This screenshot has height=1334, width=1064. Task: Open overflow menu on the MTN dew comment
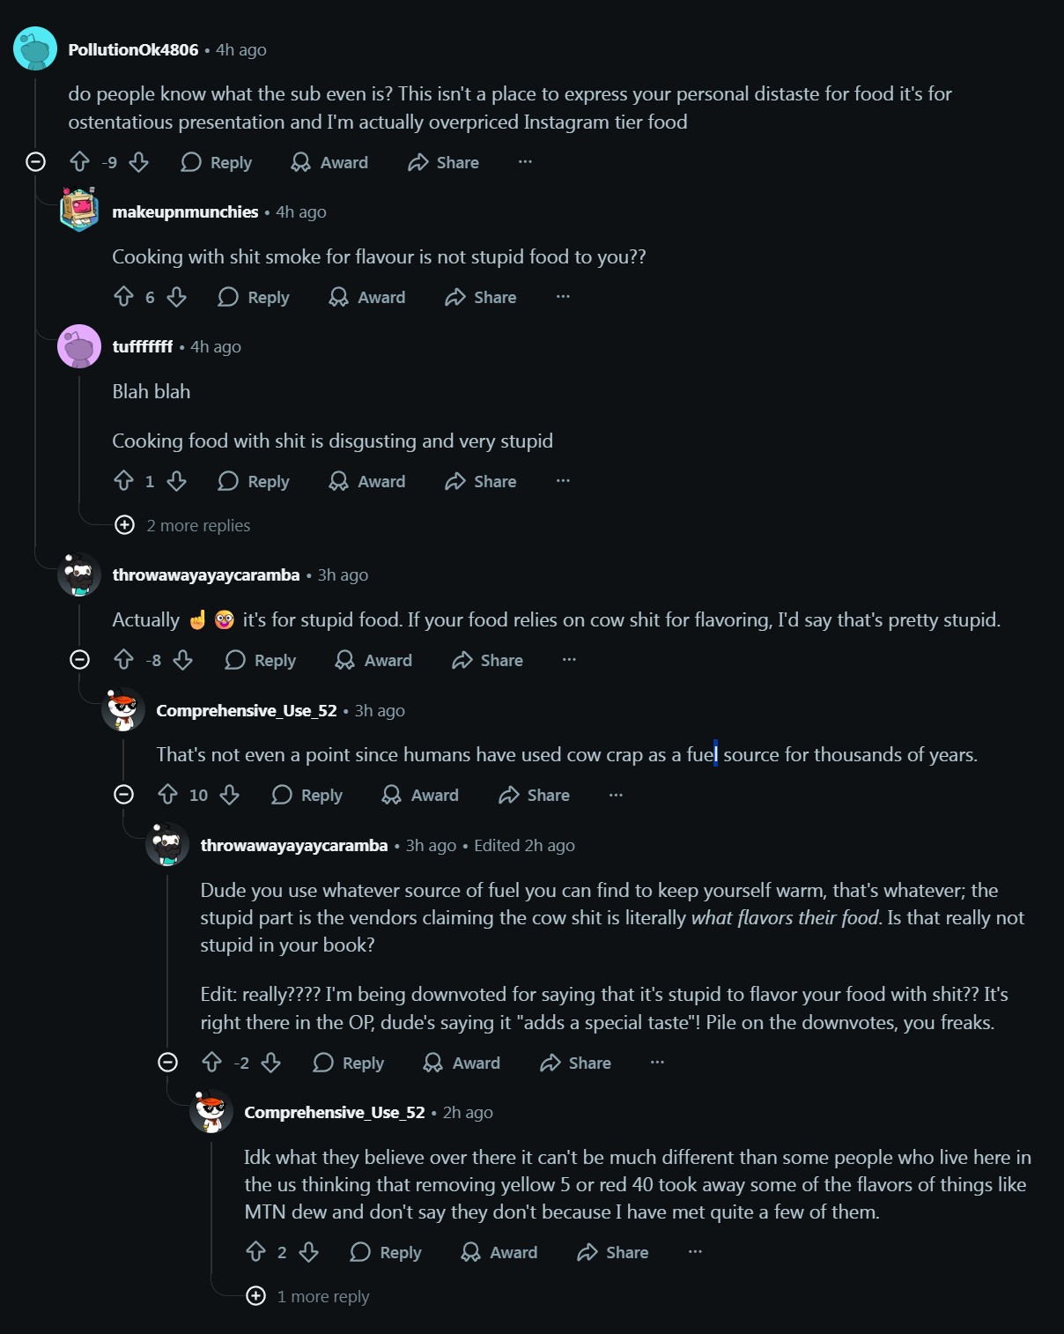(695, 1252)
